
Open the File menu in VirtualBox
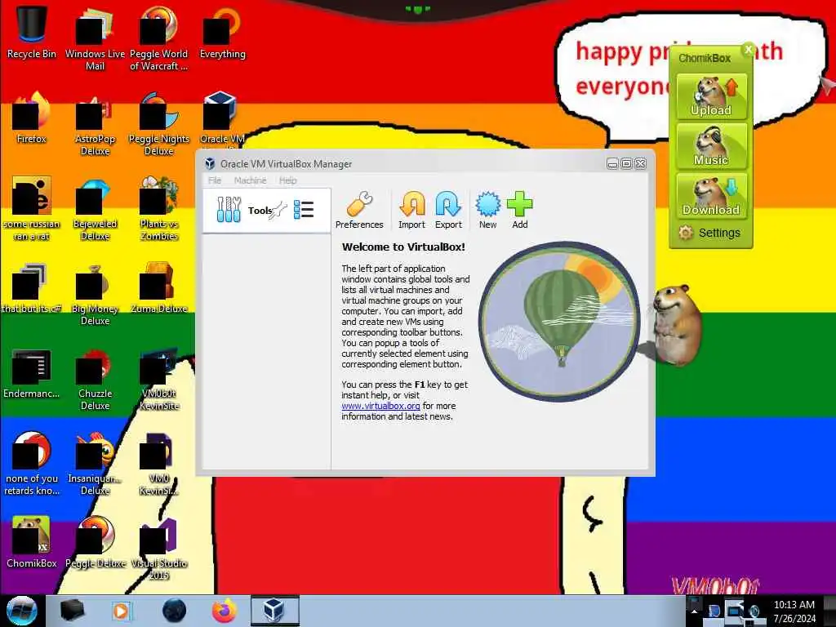(x=215, y=180)
